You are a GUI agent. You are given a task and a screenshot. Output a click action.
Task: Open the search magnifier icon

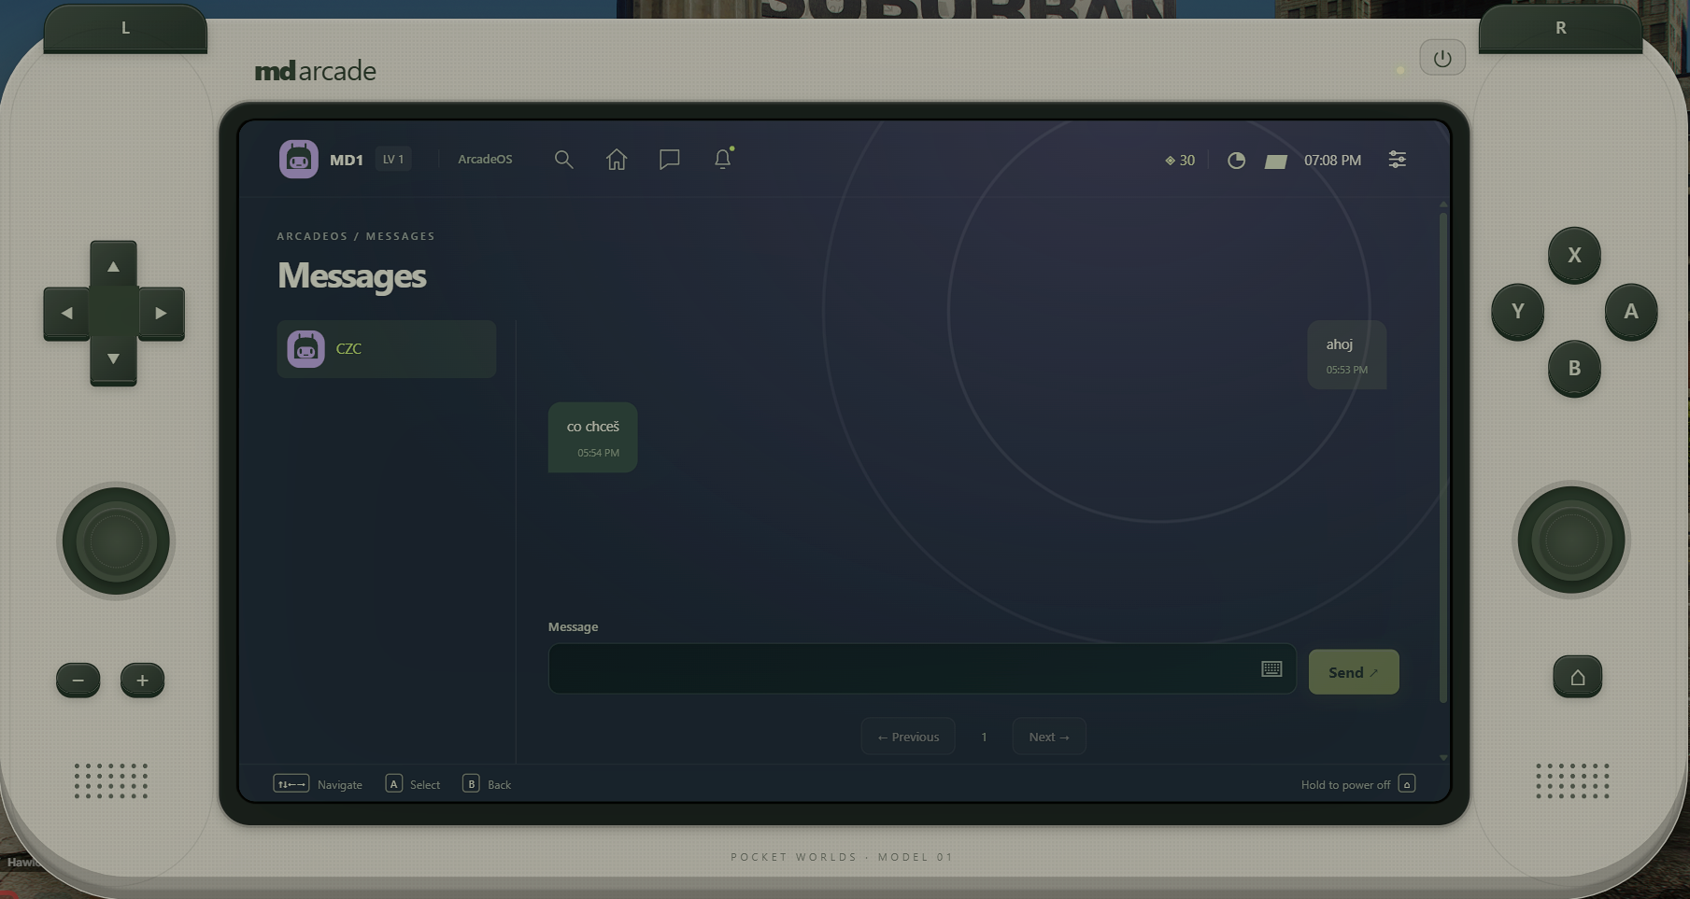pos(563,160)
